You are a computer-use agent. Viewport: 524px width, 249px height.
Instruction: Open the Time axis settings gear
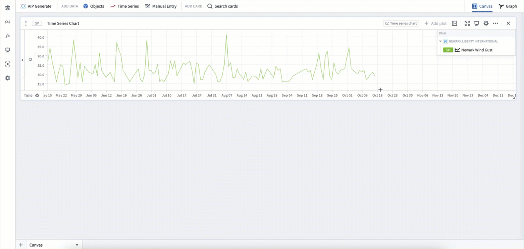[37, 95]
